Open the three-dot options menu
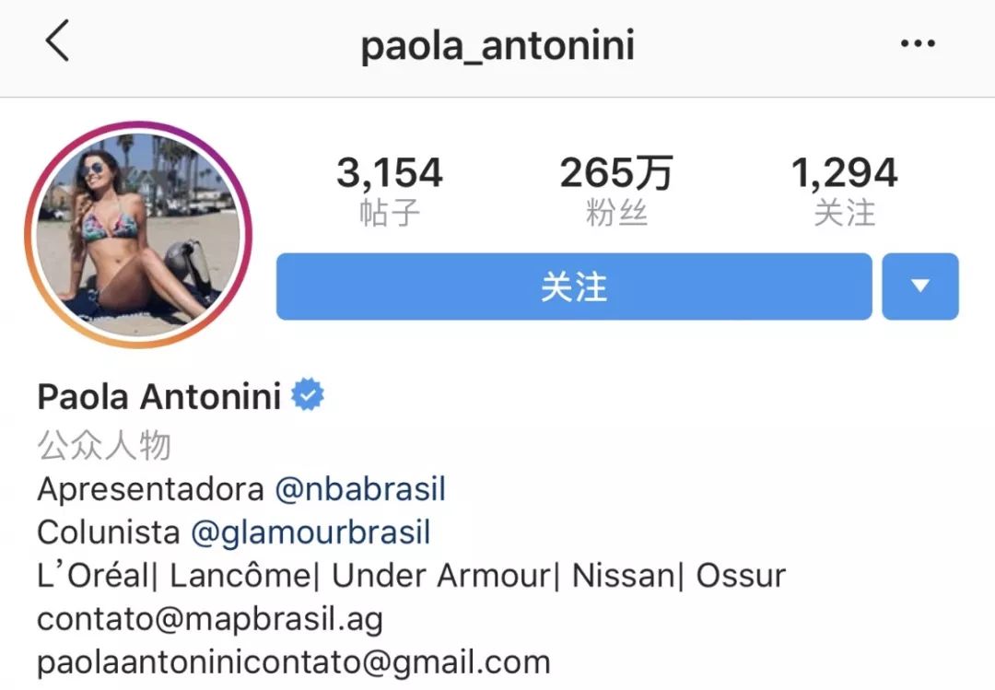Screen dimensions: 995x690 click(918, 43)
